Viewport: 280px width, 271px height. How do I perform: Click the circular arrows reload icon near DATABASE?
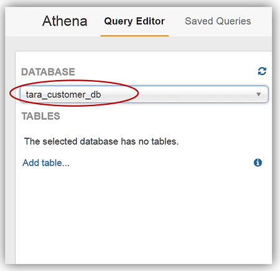[x=262, y=71]
